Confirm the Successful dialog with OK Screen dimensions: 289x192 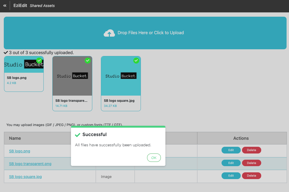coord(154,158)
